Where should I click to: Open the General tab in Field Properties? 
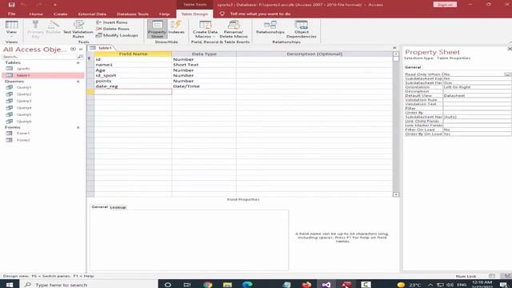tap(99, 207)
